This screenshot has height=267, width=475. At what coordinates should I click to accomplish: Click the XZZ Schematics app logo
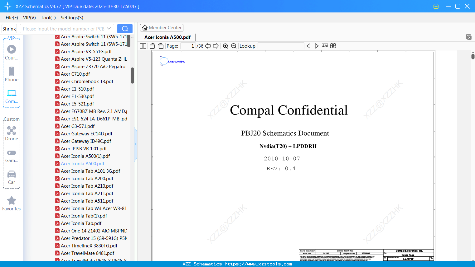pos(8,6)
